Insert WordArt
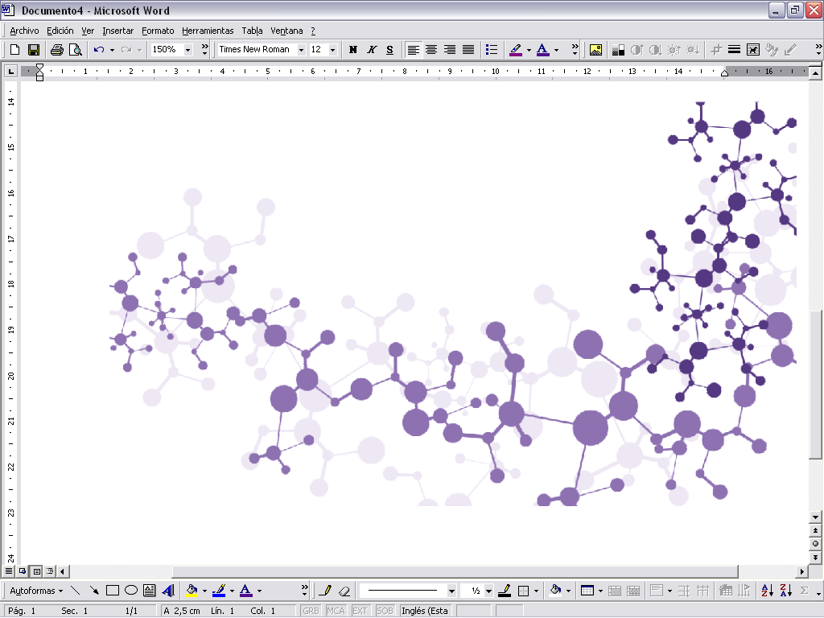This screenshot has height=618, width=824. click(168, 590)
